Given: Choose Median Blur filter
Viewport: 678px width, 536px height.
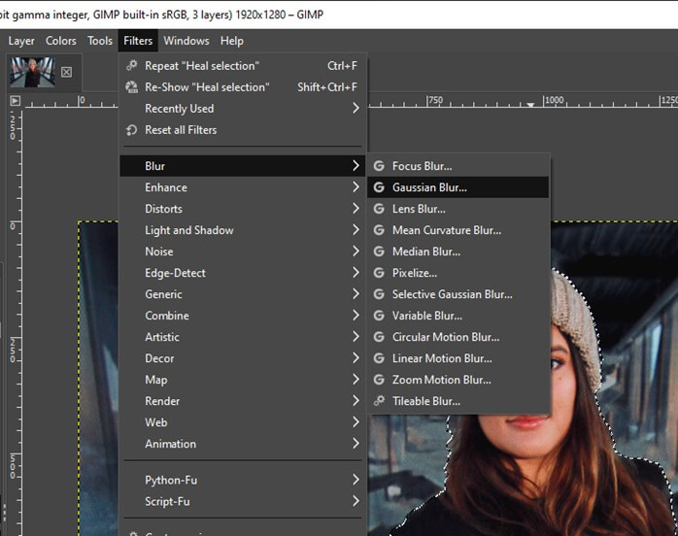Looking at the screenshot, I should [x=425, y=251].
